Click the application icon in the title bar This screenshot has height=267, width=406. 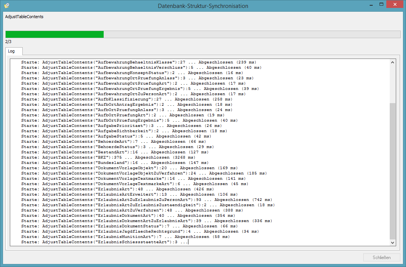[6, 6]
